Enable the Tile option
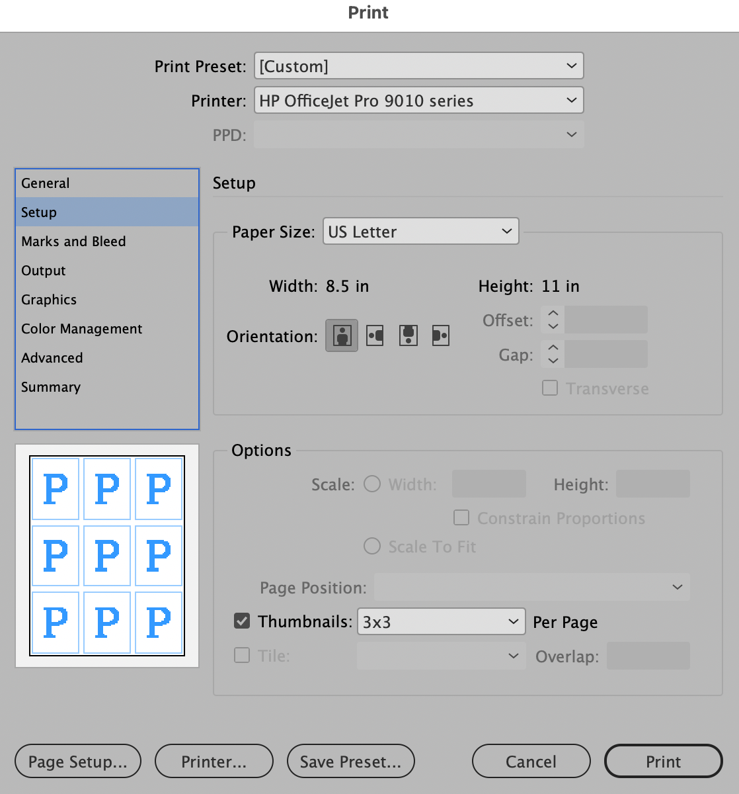This screenshot has width=739, height=794. (241, 656)
